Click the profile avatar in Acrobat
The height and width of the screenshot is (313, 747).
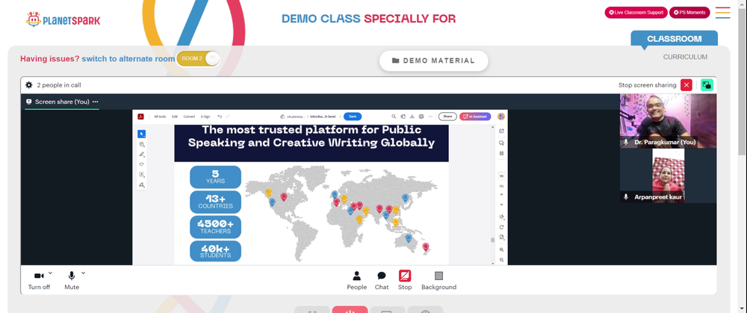[500, 117]
